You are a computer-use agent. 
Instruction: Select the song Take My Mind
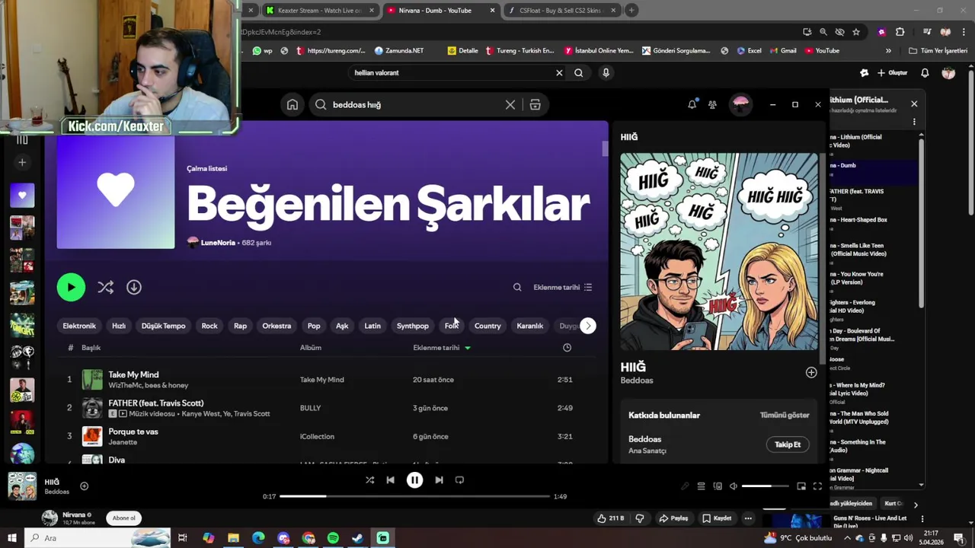pos(133,374)
